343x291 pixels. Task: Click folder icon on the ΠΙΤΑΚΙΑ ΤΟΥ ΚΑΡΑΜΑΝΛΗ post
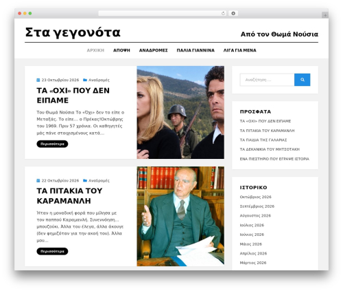pyautogui.click(x=85, y=180)
